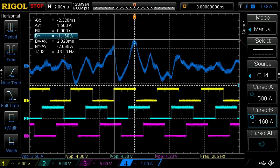
Task: Click the Cursor menu vertical label
Action: point(244,28)
